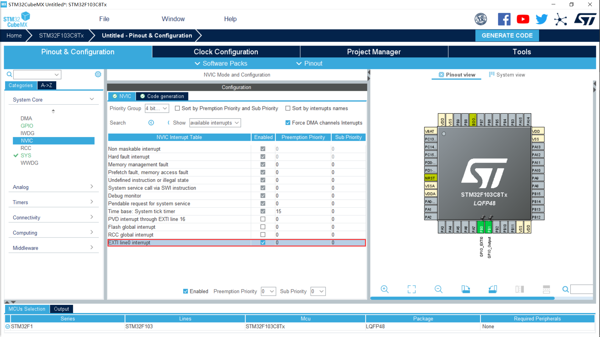Open the YouTube icon link
This screenshot has height=337, width=600.
523,19
